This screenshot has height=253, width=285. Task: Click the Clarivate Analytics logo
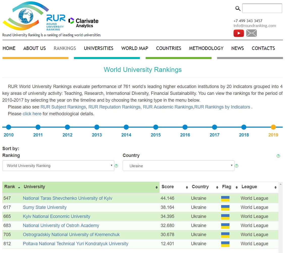point(84,22)
